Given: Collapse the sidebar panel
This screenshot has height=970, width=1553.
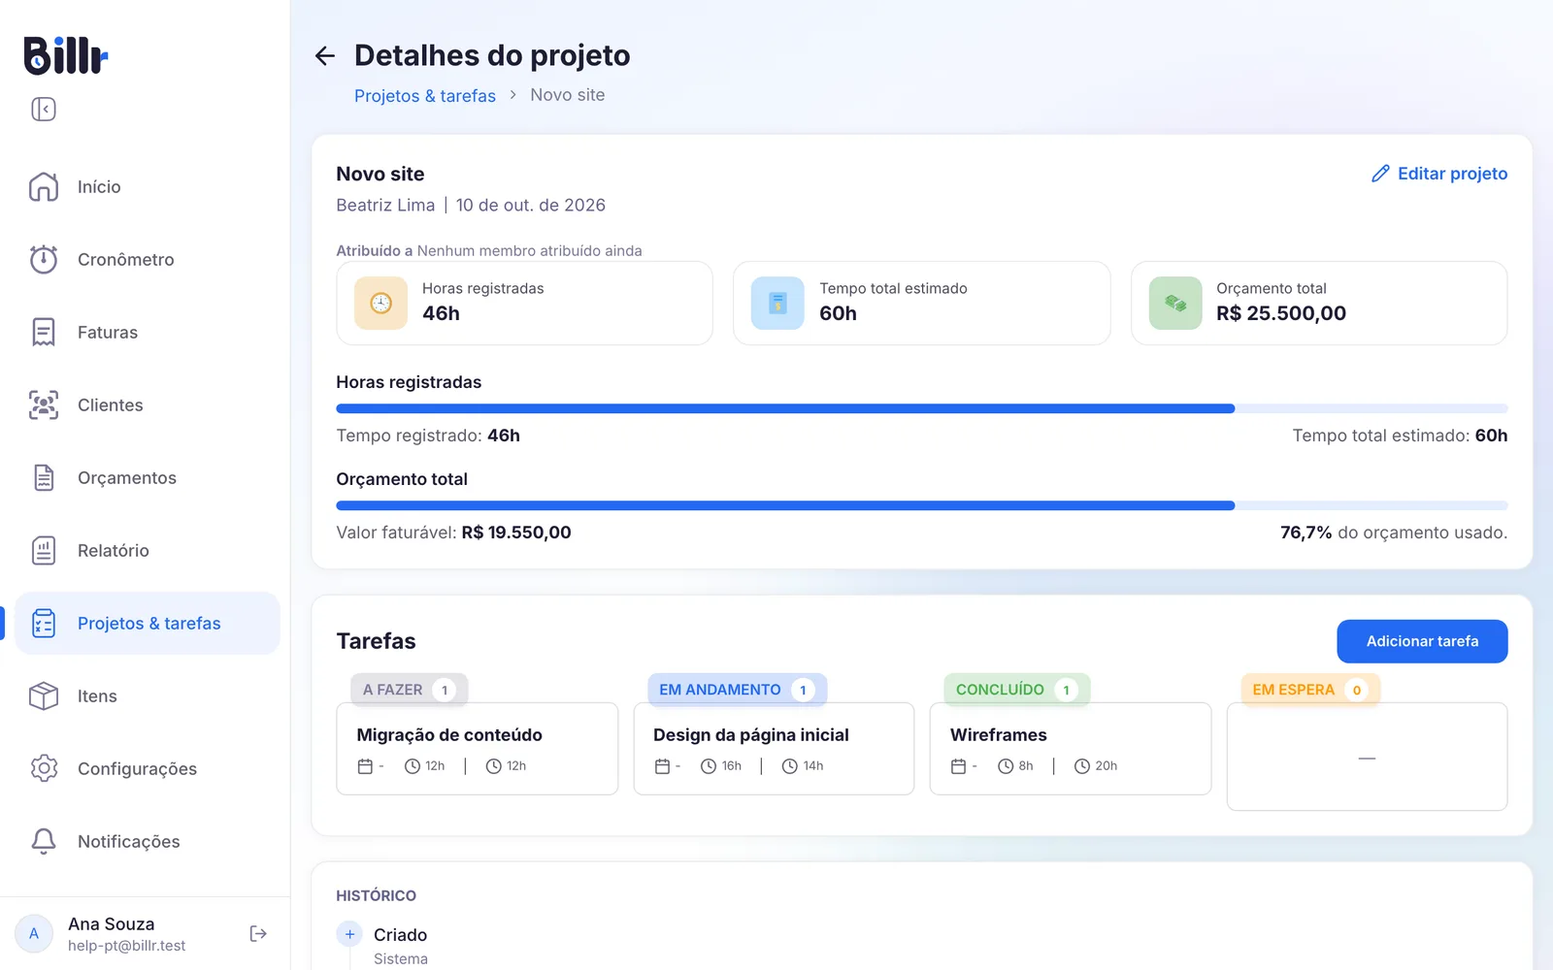Looking at the screenshot, I should point(44,109).
